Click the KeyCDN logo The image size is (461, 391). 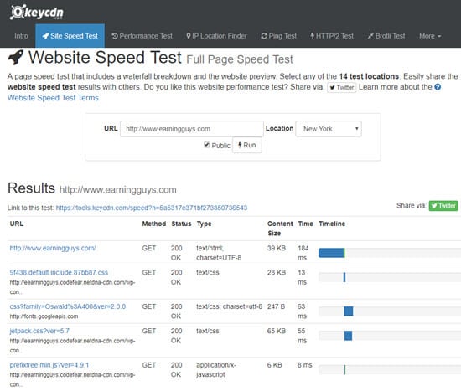click(x=36, y=13)
